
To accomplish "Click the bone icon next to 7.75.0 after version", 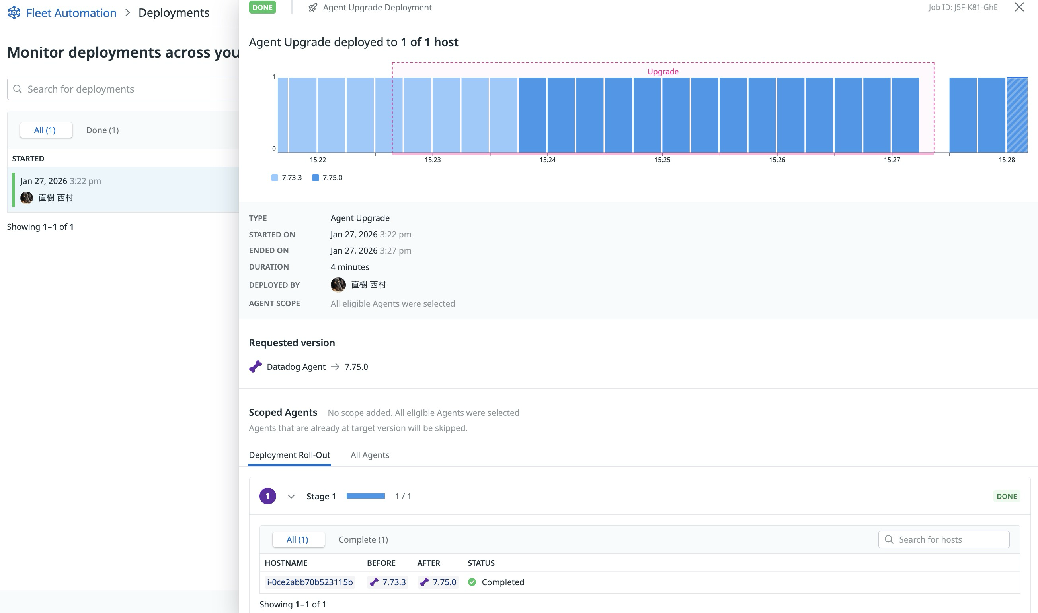I will (x=424, y=582).
